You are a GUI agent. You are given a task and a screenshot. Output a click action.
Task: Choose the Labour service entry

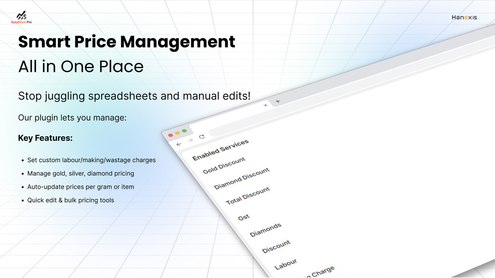[x=286, y=264]
